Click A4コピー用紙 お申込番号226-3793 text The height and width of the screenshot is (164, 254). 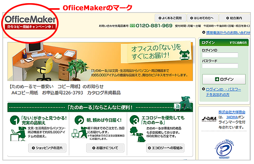[x=47, y=93]
